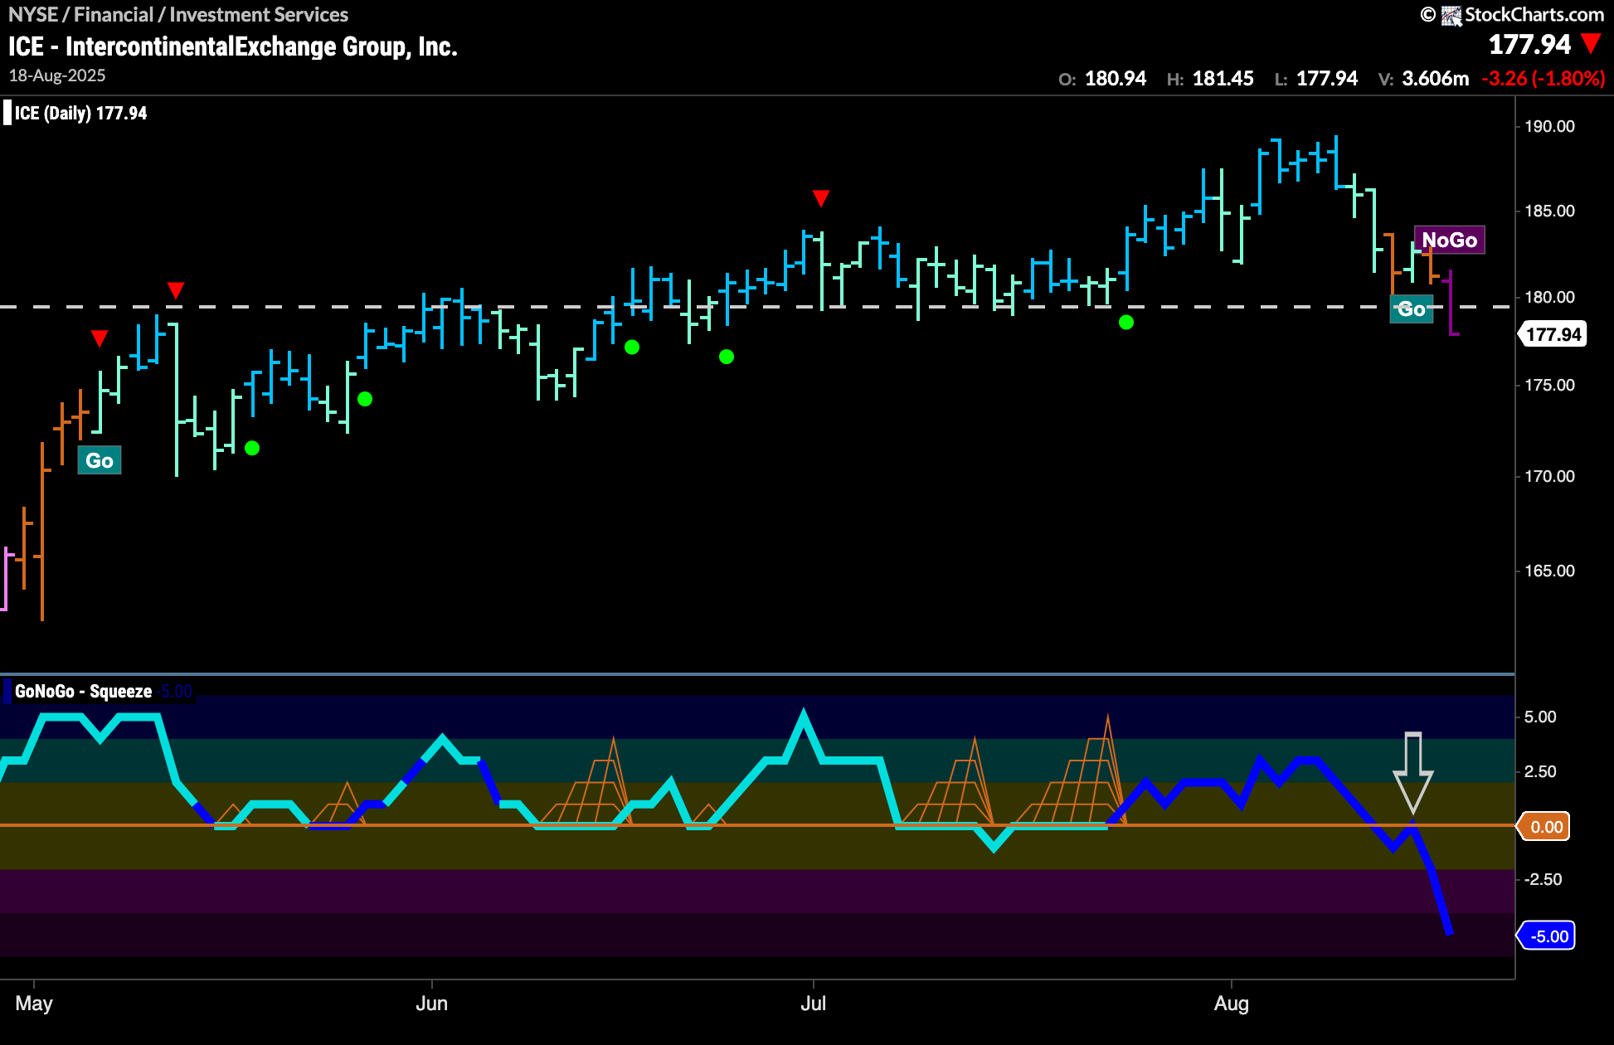The image size is (1614, 1045).
Task: Click the green dot in late May
Action: coord(365,399)
